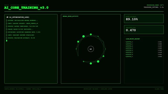Click the 89.10% accuracy value
Screen dimensions: 168x94
tap(132, 19)
